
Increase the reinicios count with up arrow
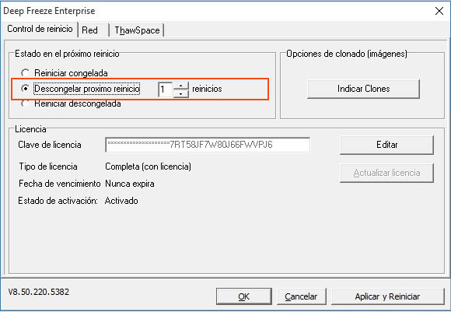coord(181,86)
